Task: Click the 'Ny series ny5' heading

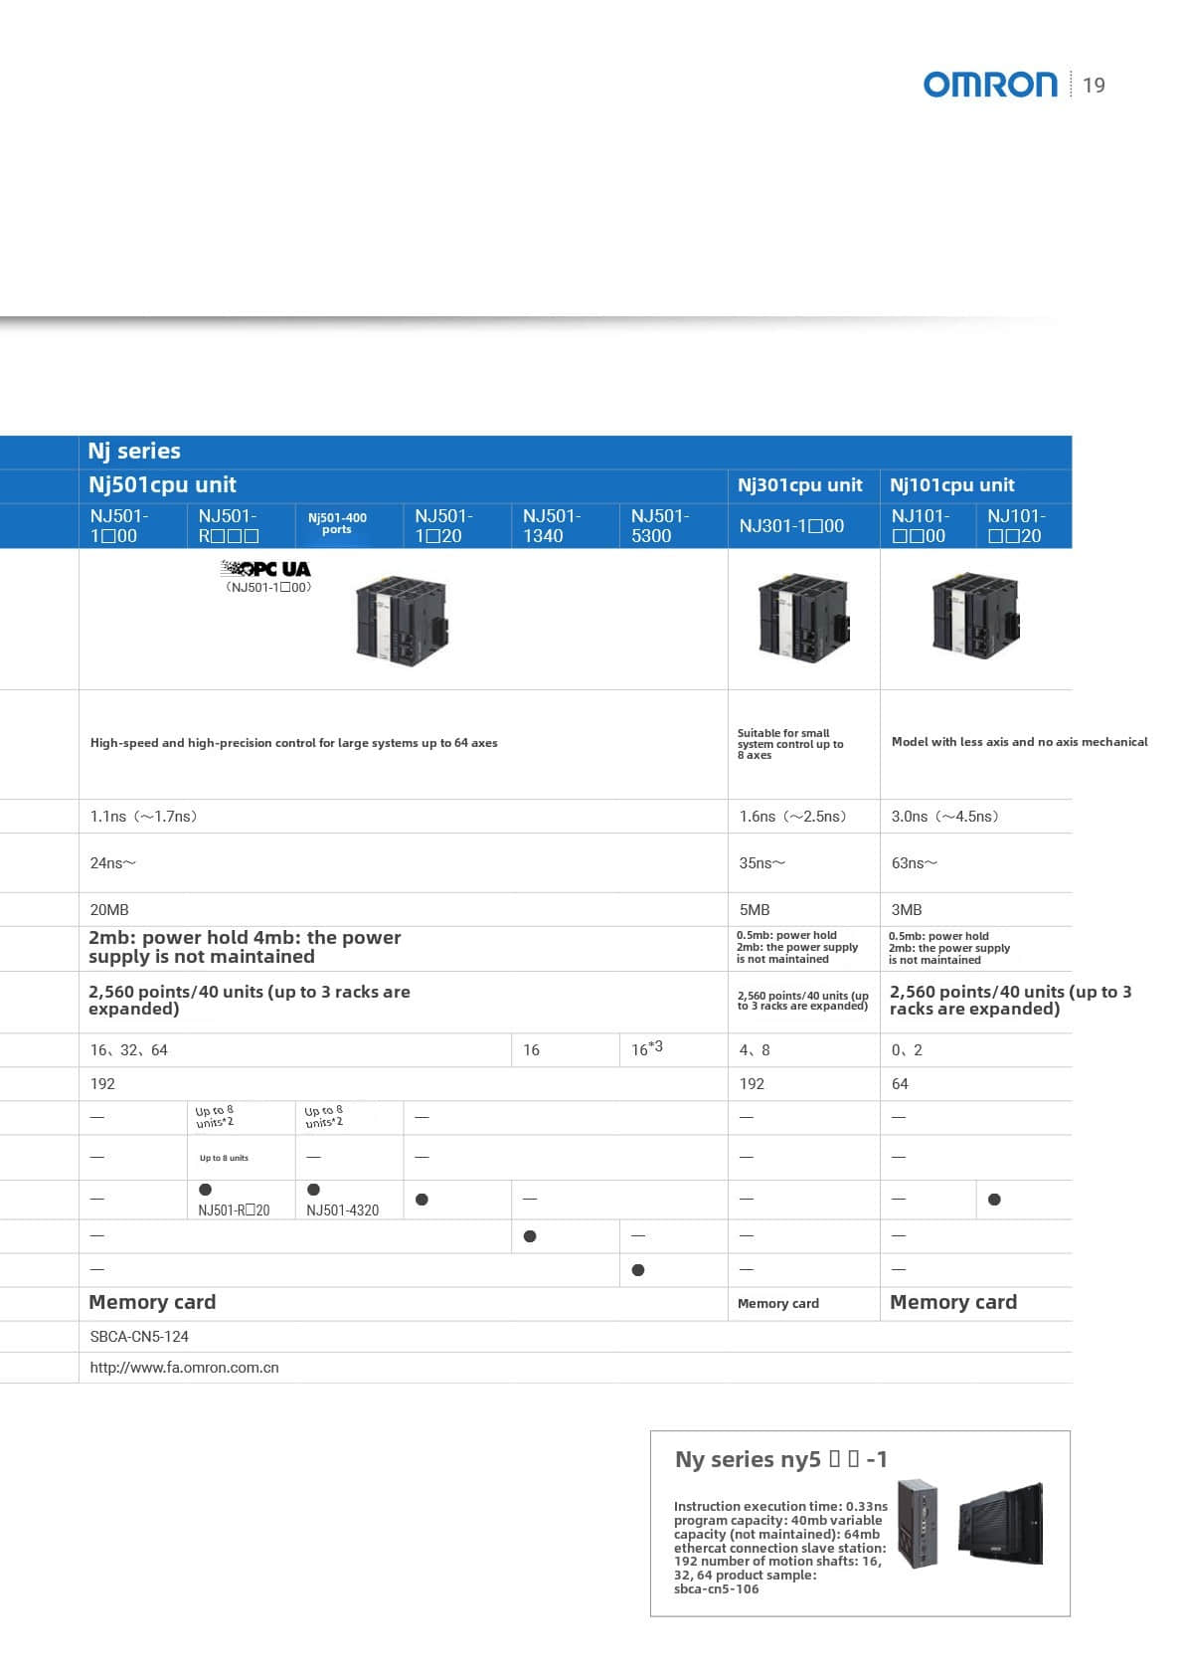Action: coord(781,1459)
